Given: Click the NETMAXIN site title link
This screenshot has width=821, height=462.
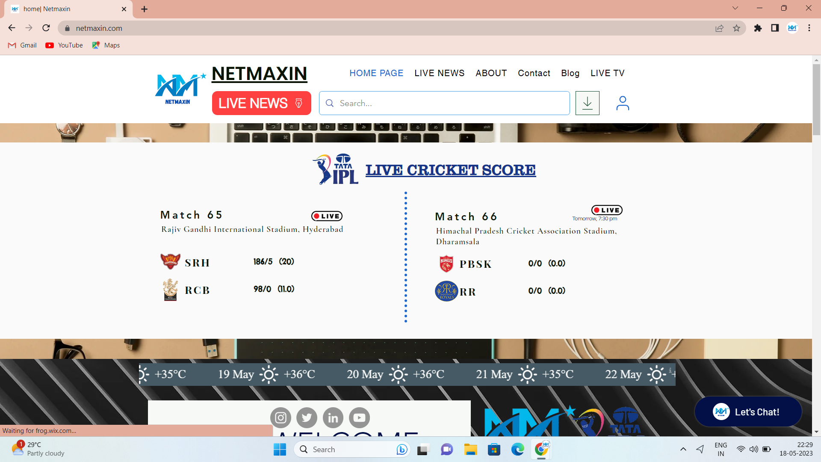Looking at the screenshot, I should point(259,74).
